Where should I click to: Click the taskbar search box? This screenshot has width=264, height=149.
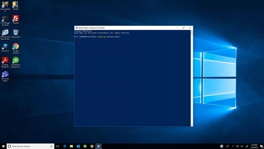click(x=31, y=146)
